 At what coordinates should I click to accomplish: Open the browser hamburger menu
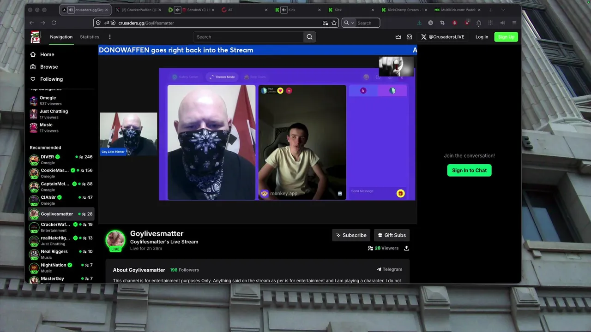tap(514, 23)
